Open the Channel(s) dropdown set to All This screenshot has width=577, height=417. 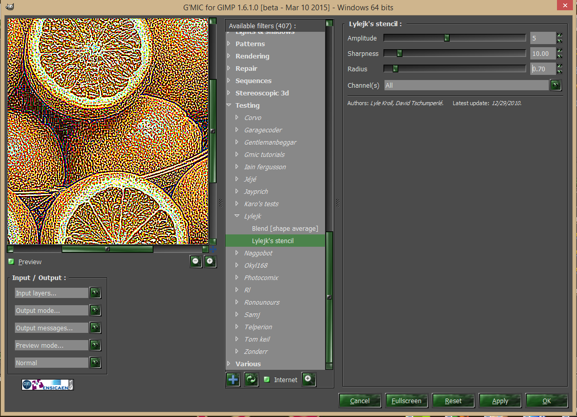555,85
